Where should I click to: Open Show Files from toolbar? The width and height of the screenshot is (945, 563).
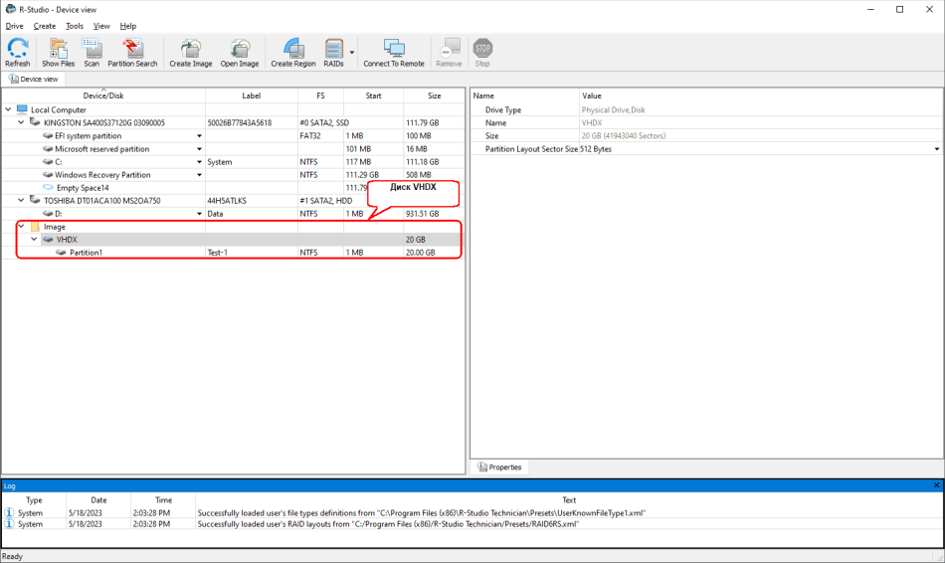tap(59, 53)
